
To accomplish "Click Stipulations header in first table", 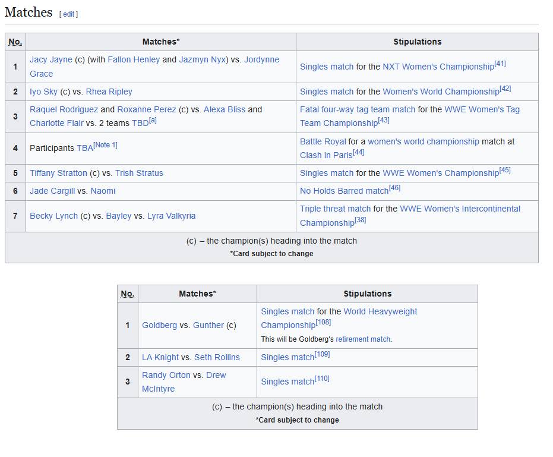I will click(417, 42).
